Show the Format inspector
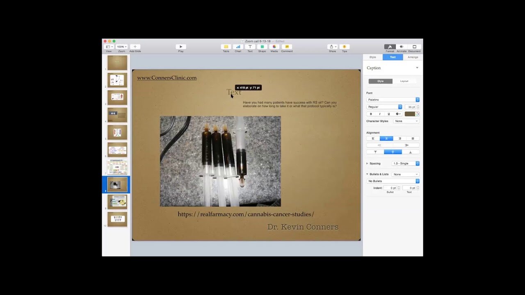The image size is (525, 295). click(x=390, y=47)
